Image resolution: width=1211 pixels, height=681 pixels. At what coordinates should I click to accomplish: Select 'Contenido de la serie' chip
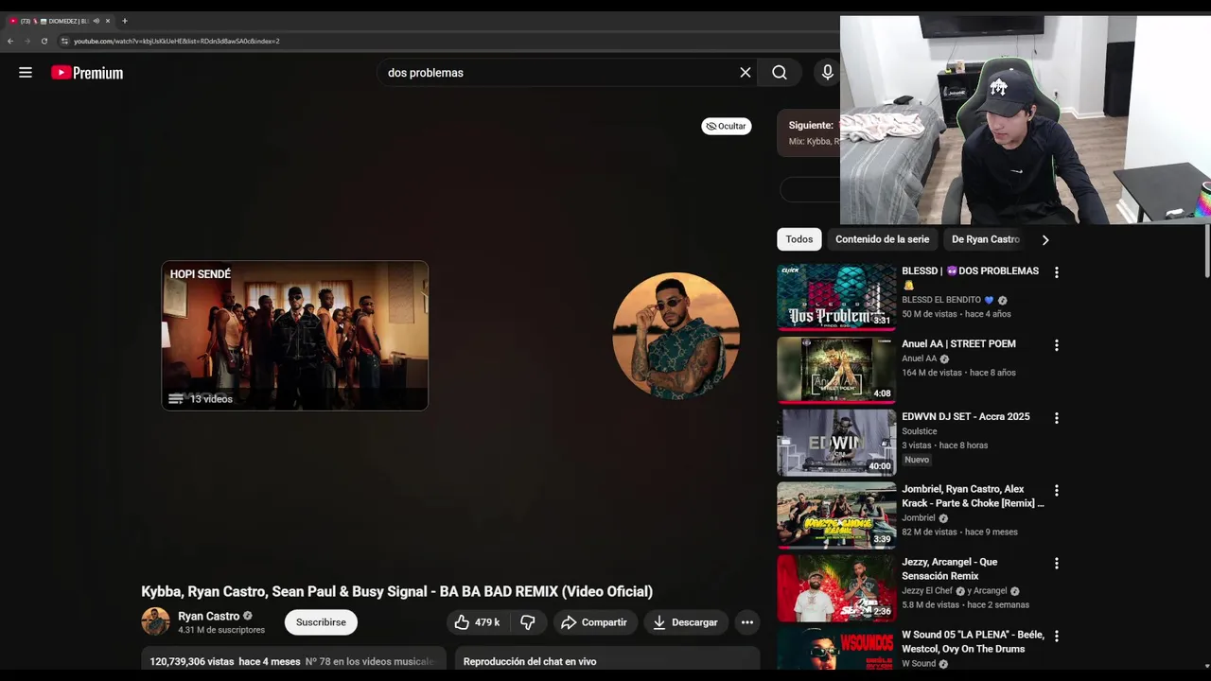(882, 239)
